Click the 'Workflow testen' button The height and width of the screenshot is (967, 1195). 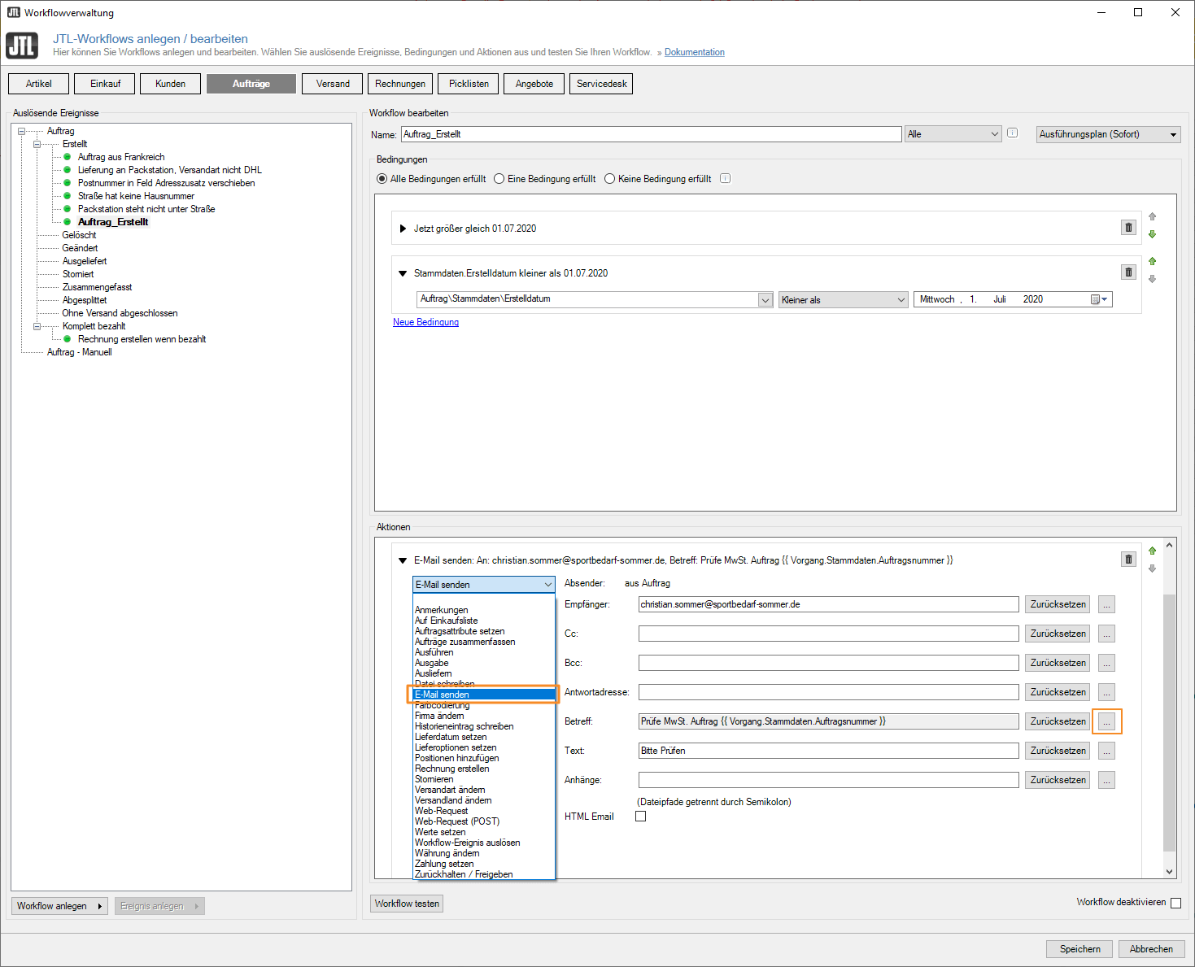click(407, 904)
